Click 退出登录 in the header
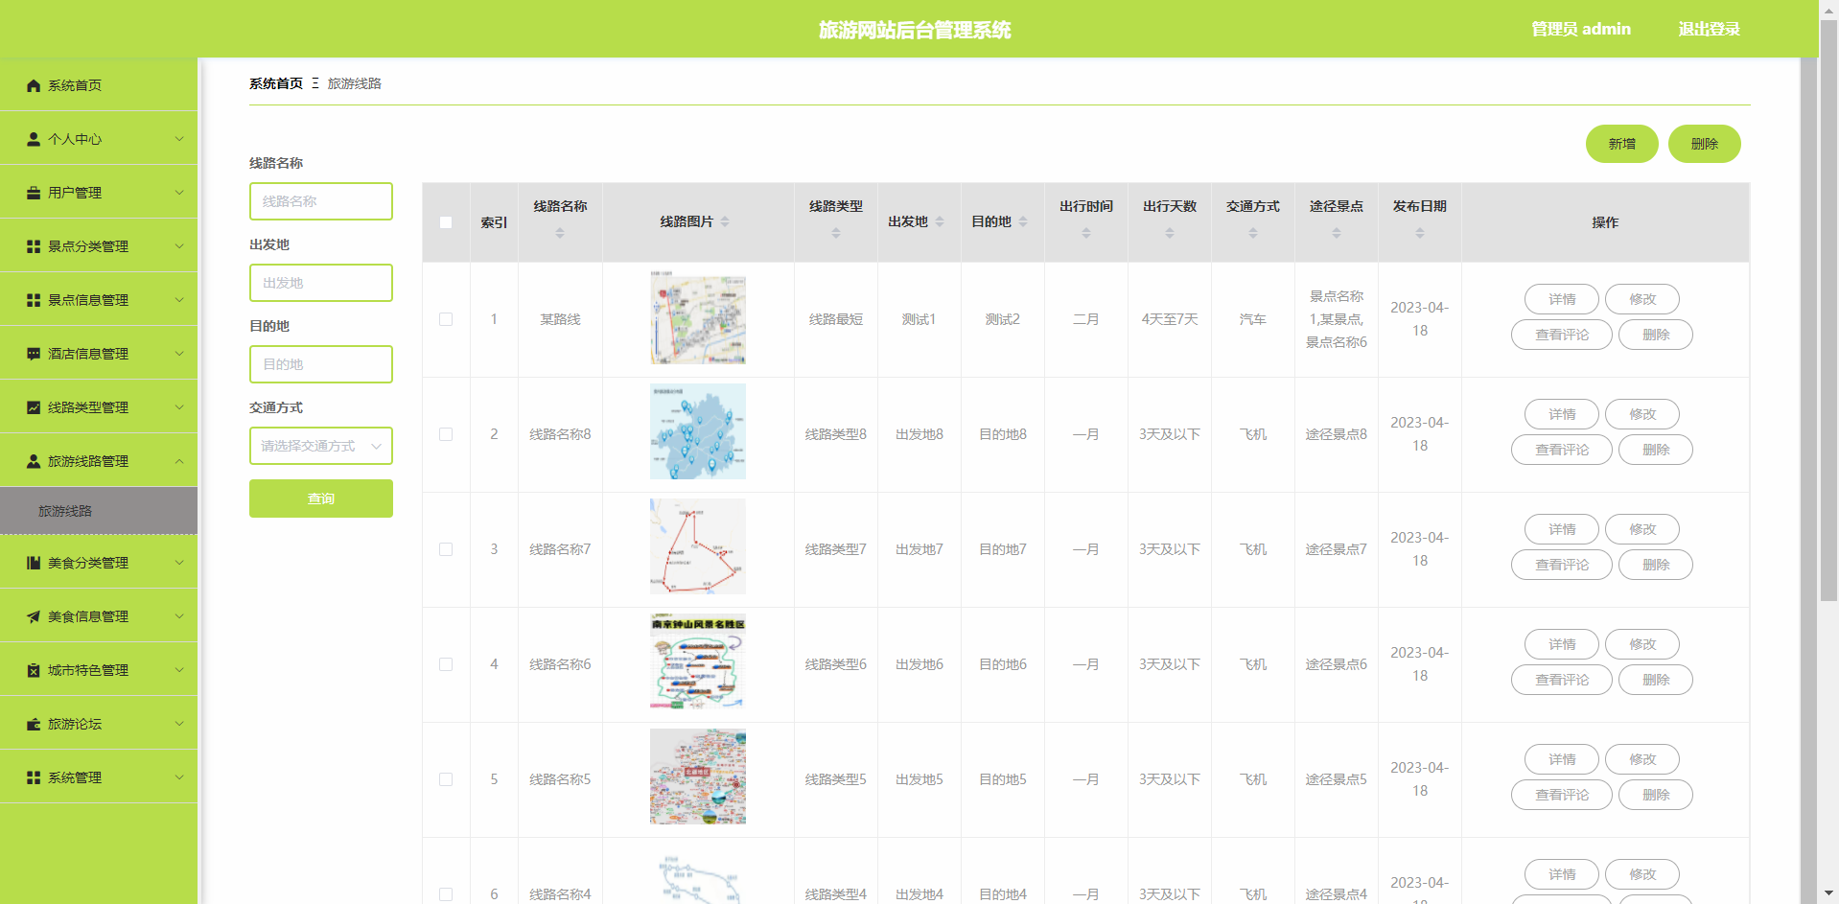This screenshot has width=1839, height=904. (1709, 29)
